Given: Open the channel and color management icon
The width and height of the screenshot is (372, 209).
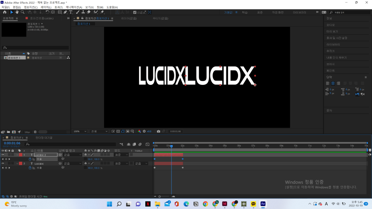Looking at the screenshot, I should click(x=139, y=131).
